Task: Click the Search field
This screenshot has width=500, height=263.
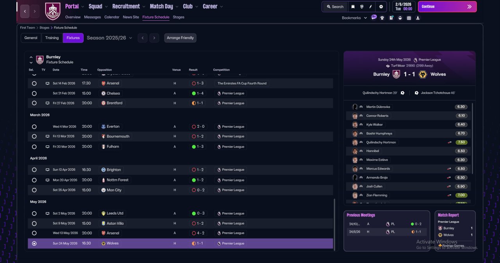Action: coord(335,7)
